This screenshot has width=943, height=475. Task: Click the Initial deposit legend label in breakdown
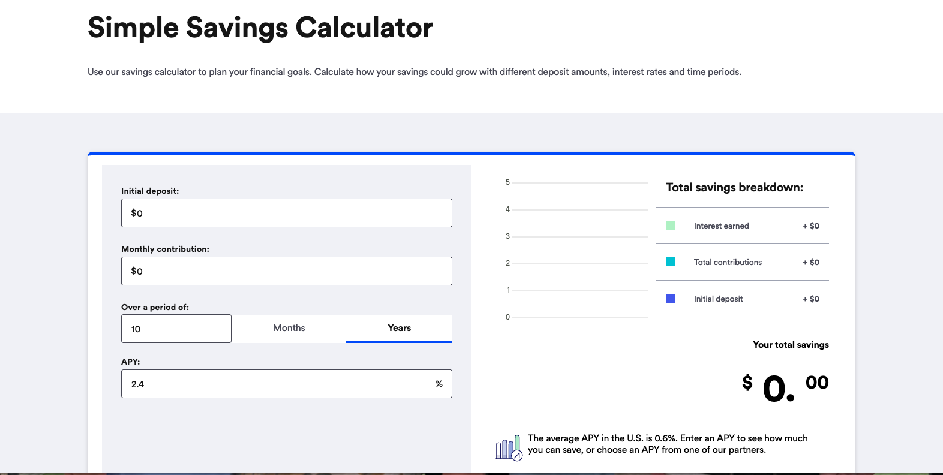pyautogui.click(x=718, y=299)
